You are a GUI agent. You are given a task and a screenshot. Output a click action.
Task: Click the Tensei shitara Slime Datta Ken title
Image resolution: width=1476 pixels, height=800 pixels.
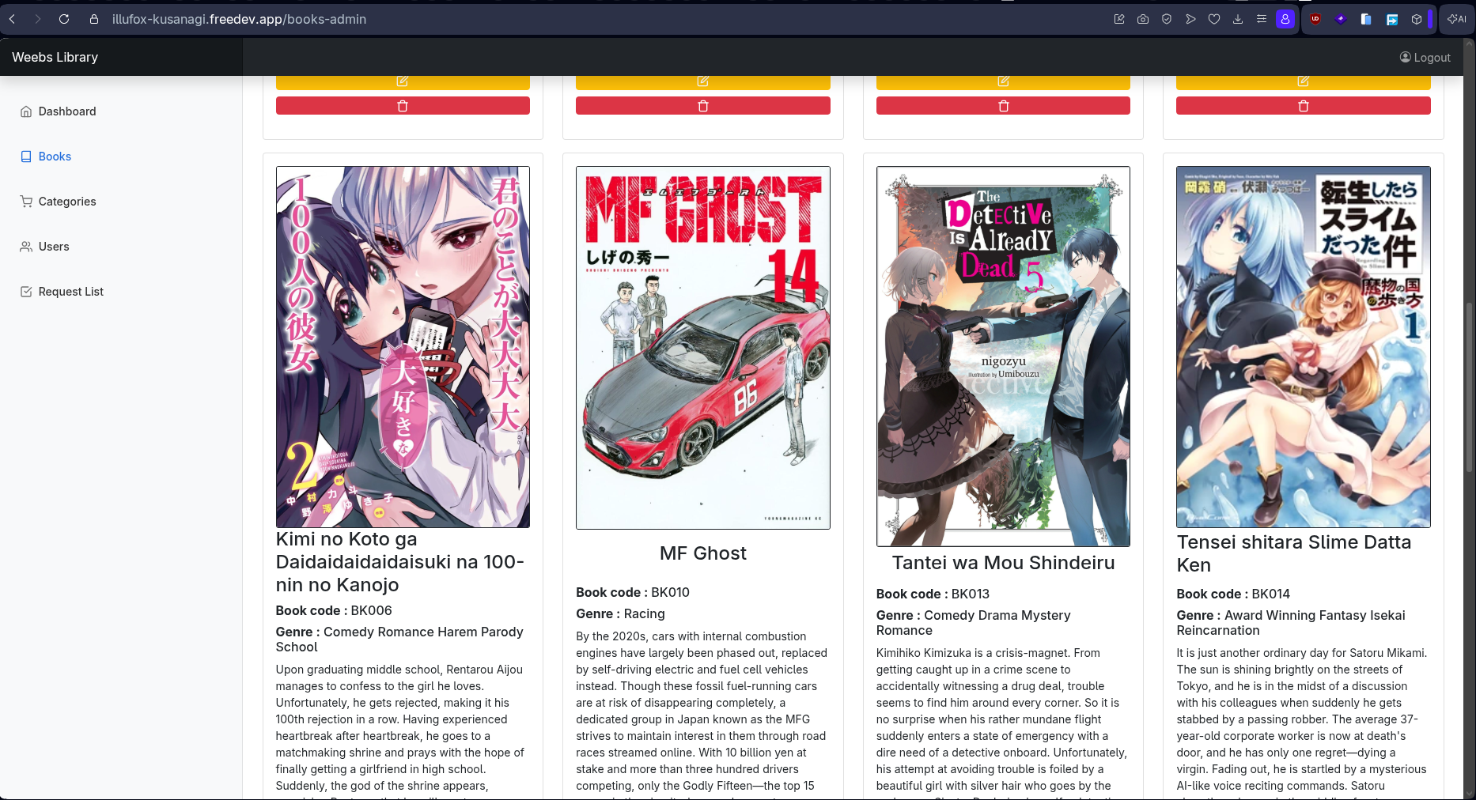(1294, 553)
